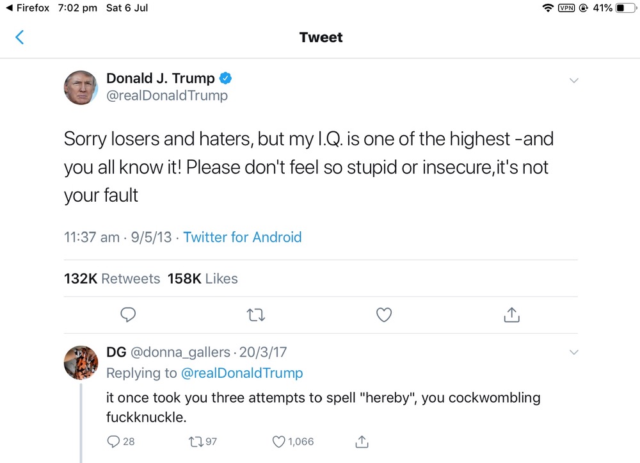The height and width of the screenshot is (463, 640).
Task: View the 132K Retweets list
Action: coord(112,279)
